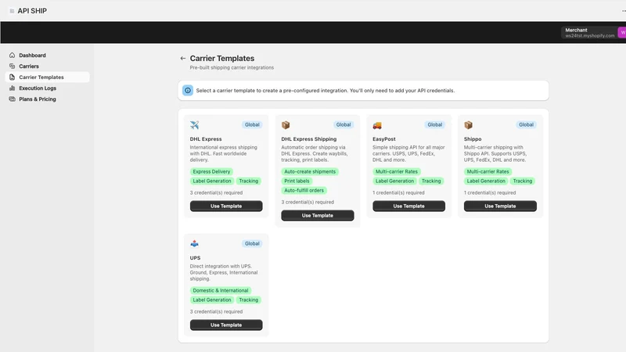Select Carrier Templates in sidebar
The image size is (626, 352).
click(x=48, y=77)
